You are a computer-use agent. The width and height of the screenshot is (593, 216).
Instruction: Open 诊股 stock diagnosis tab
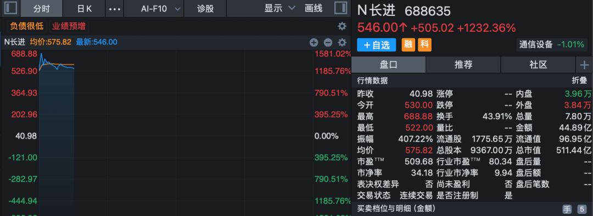coord(205,8)
